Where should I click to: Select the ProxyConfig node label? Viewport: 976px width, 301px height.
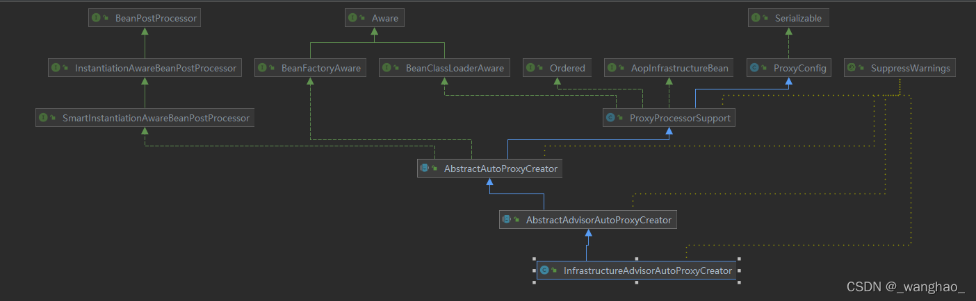pos(799,68)
